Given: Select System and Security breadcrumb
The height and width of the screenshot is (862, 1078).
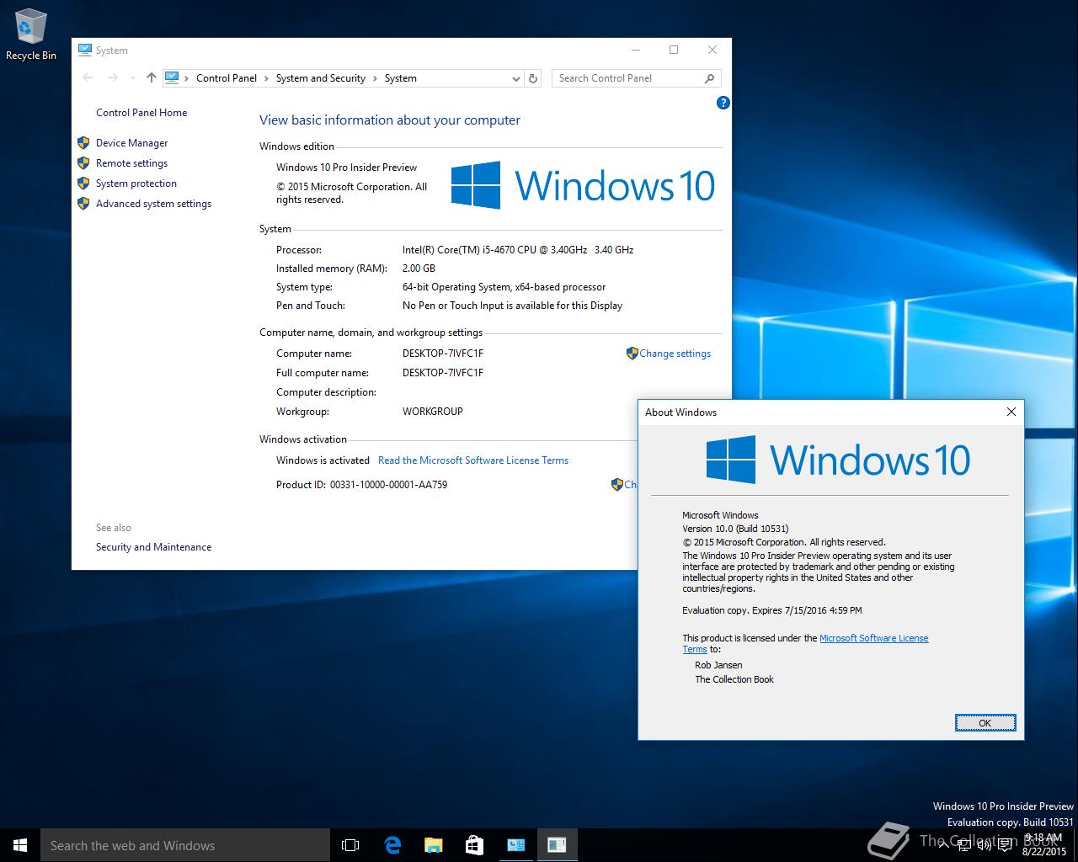Looking at the screenshot, I should coord(321,78).
